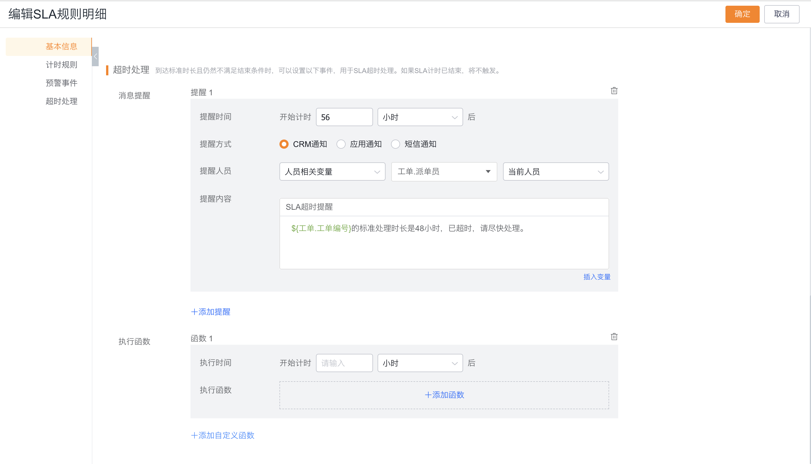This screenshot has width=811, height=464.
Task: Open the 小时 unit dropdown for execution time
Action: (x=420, y=363)
